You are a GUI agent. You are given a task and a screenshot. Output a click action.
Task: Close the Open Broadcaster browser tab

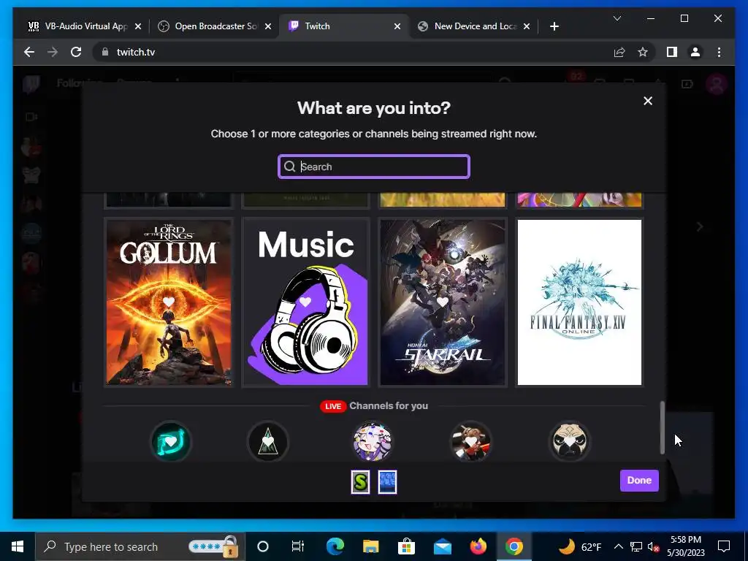tap(268, 27)
